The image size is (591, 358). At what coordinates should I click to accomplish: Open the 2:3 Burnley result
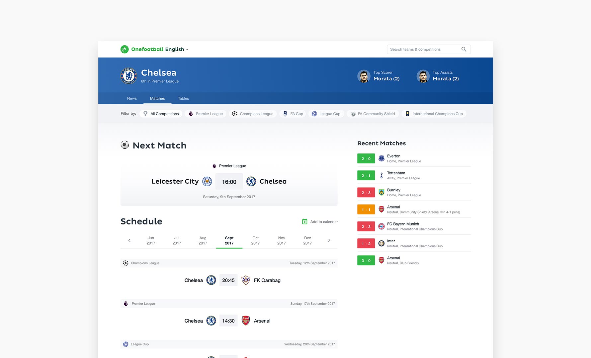pyautogui.click(x=366, y=193)
